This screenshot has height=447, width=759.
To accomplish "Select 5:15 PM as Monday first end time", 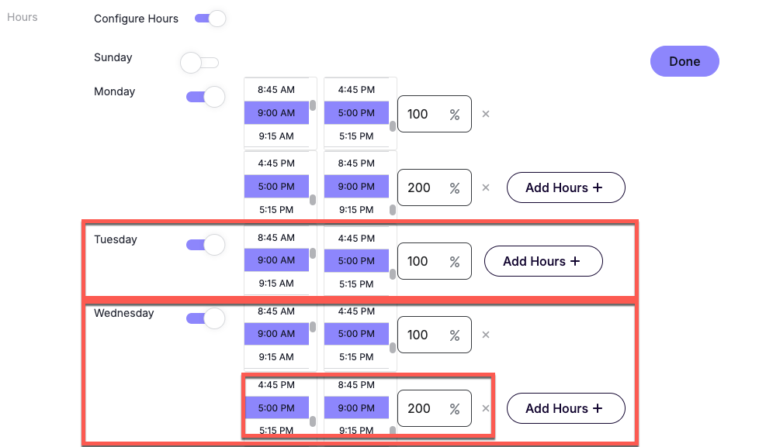I will click(356, 136).
